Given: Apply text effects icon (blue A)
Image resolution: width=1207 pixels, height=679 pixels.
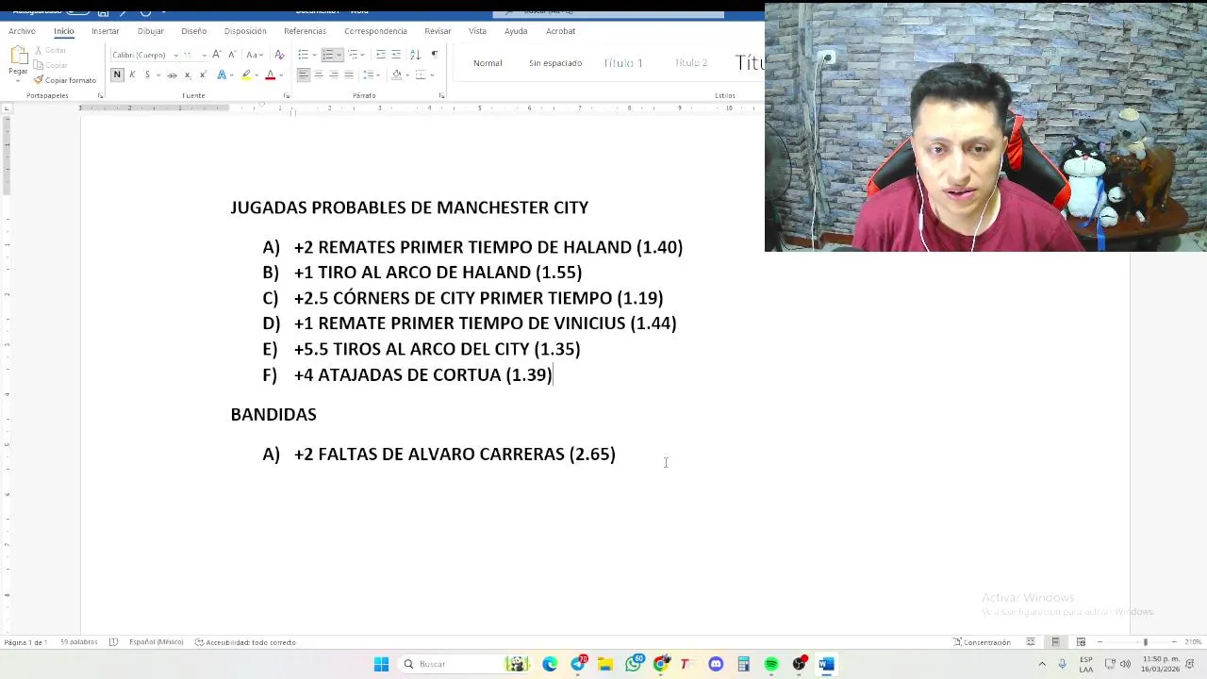Looking at the screenshot, I should click(x=223, y=75).
